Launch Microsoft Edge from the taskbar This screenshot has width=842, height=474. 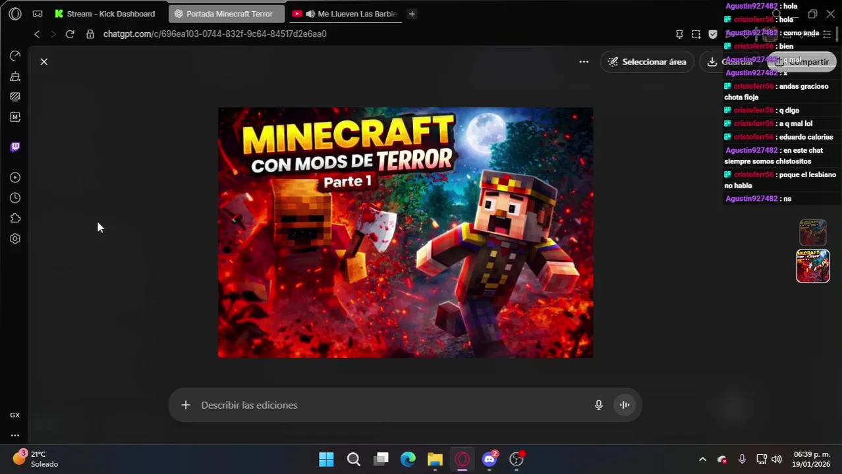pyautogui.click(x=408, y=460)
